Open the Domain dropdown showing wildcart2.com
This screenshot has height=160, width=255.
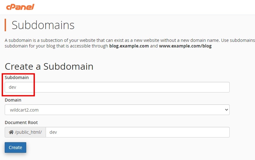pos(117,110)
